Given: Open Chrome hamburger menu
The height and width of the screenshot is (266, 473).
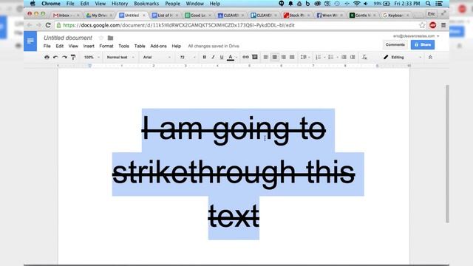Looking at the screenshot, I should click(443, 25).
